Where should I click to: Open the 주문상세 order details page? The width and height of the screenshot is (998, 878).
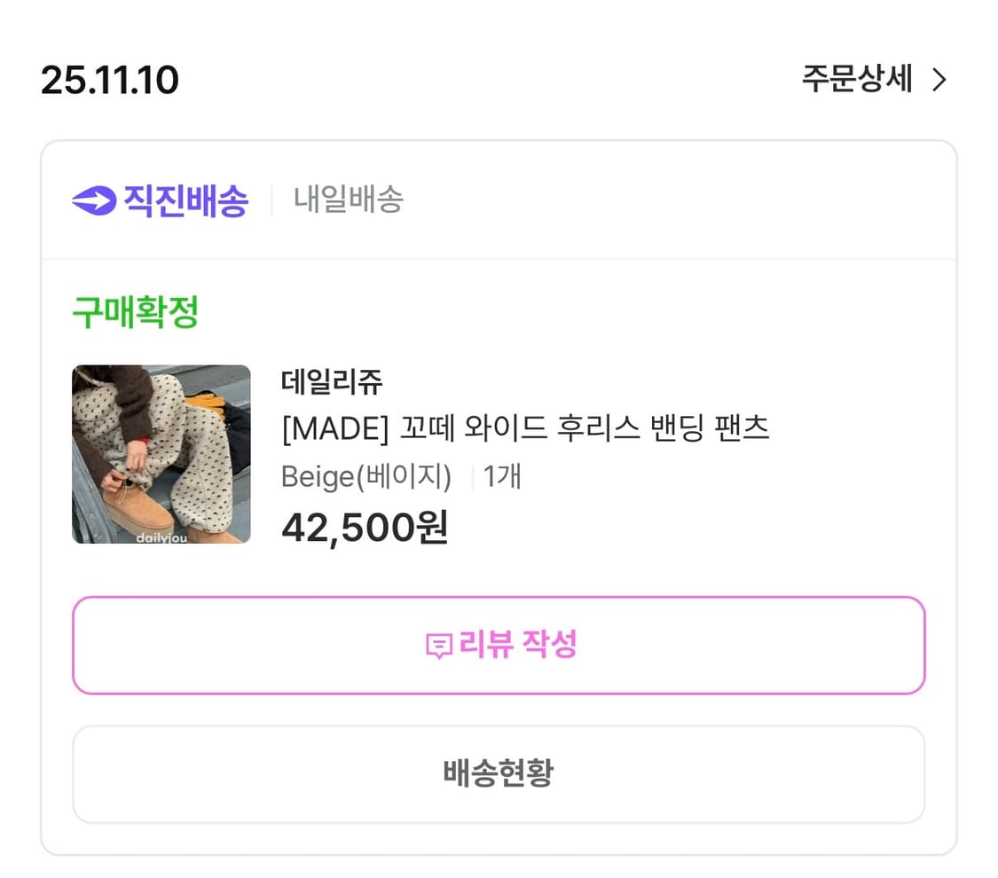(856, 80)
